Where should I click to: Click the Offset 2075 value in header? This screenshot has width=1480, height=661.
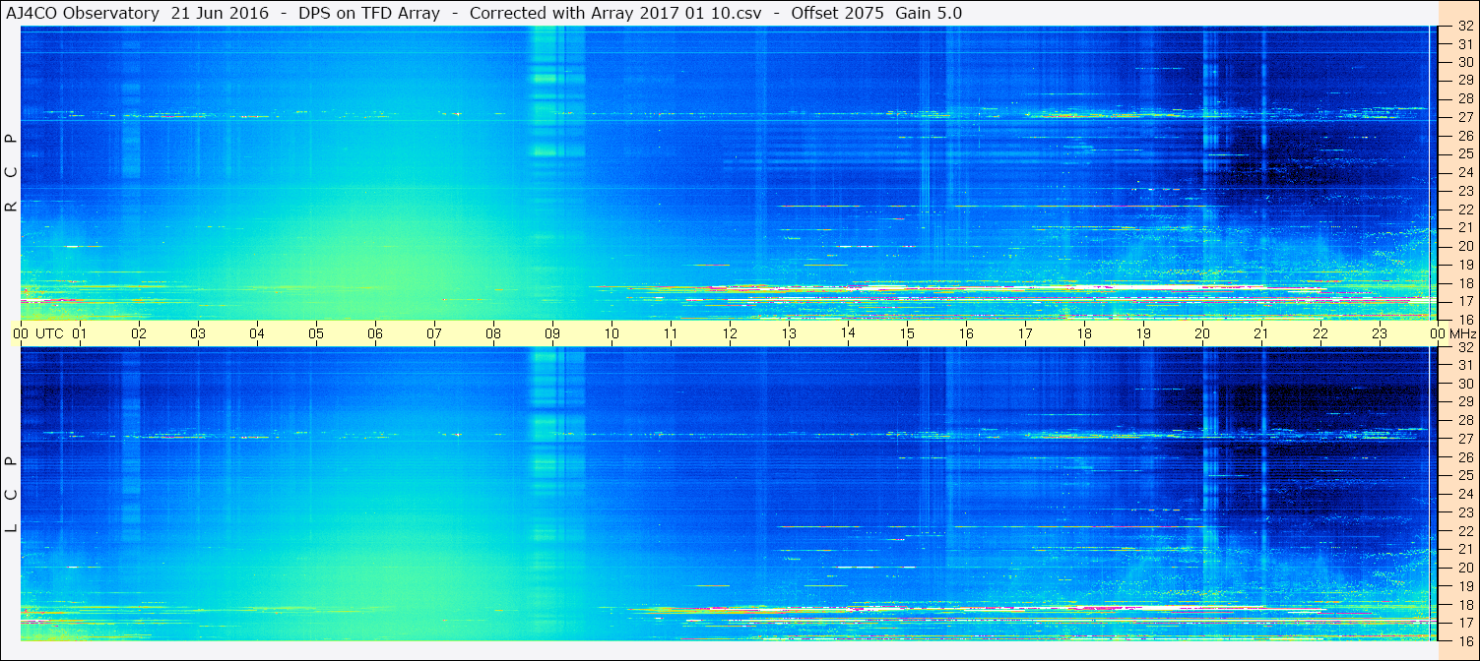[838, 13]
